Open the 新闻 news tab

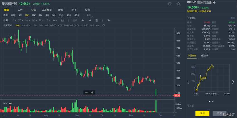click(61, 10)
